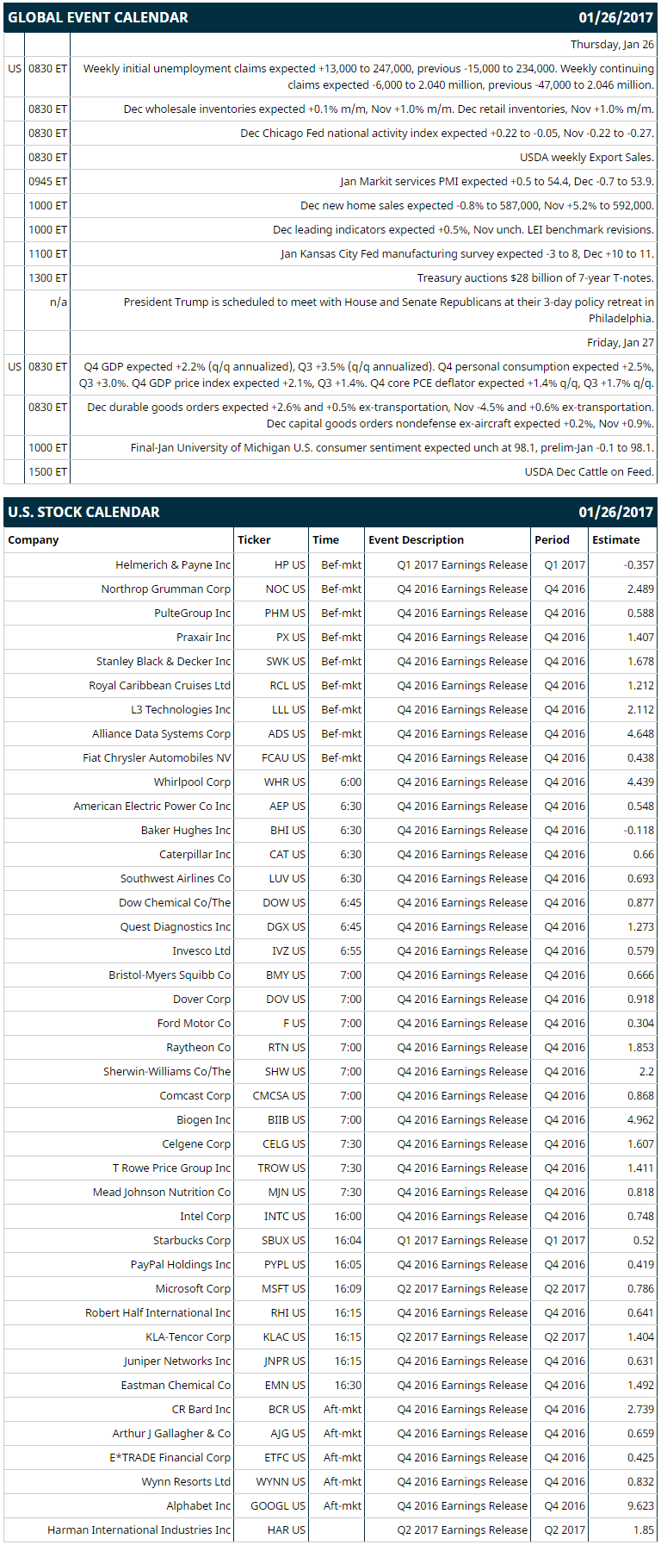Select the Company column header
This screenshot has width=661, height=1545.
(x=34, y=539)
